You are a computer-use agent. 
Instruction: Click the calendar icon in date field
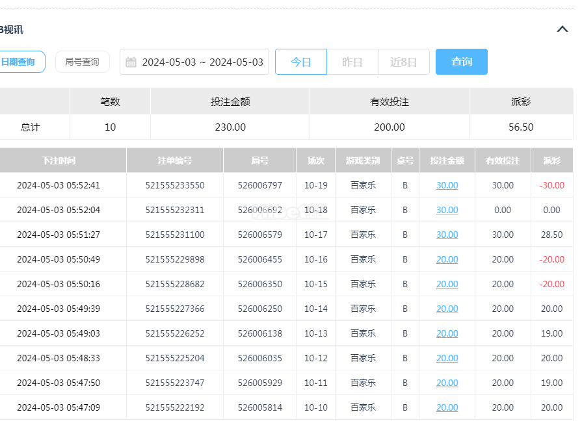(131, 62)
